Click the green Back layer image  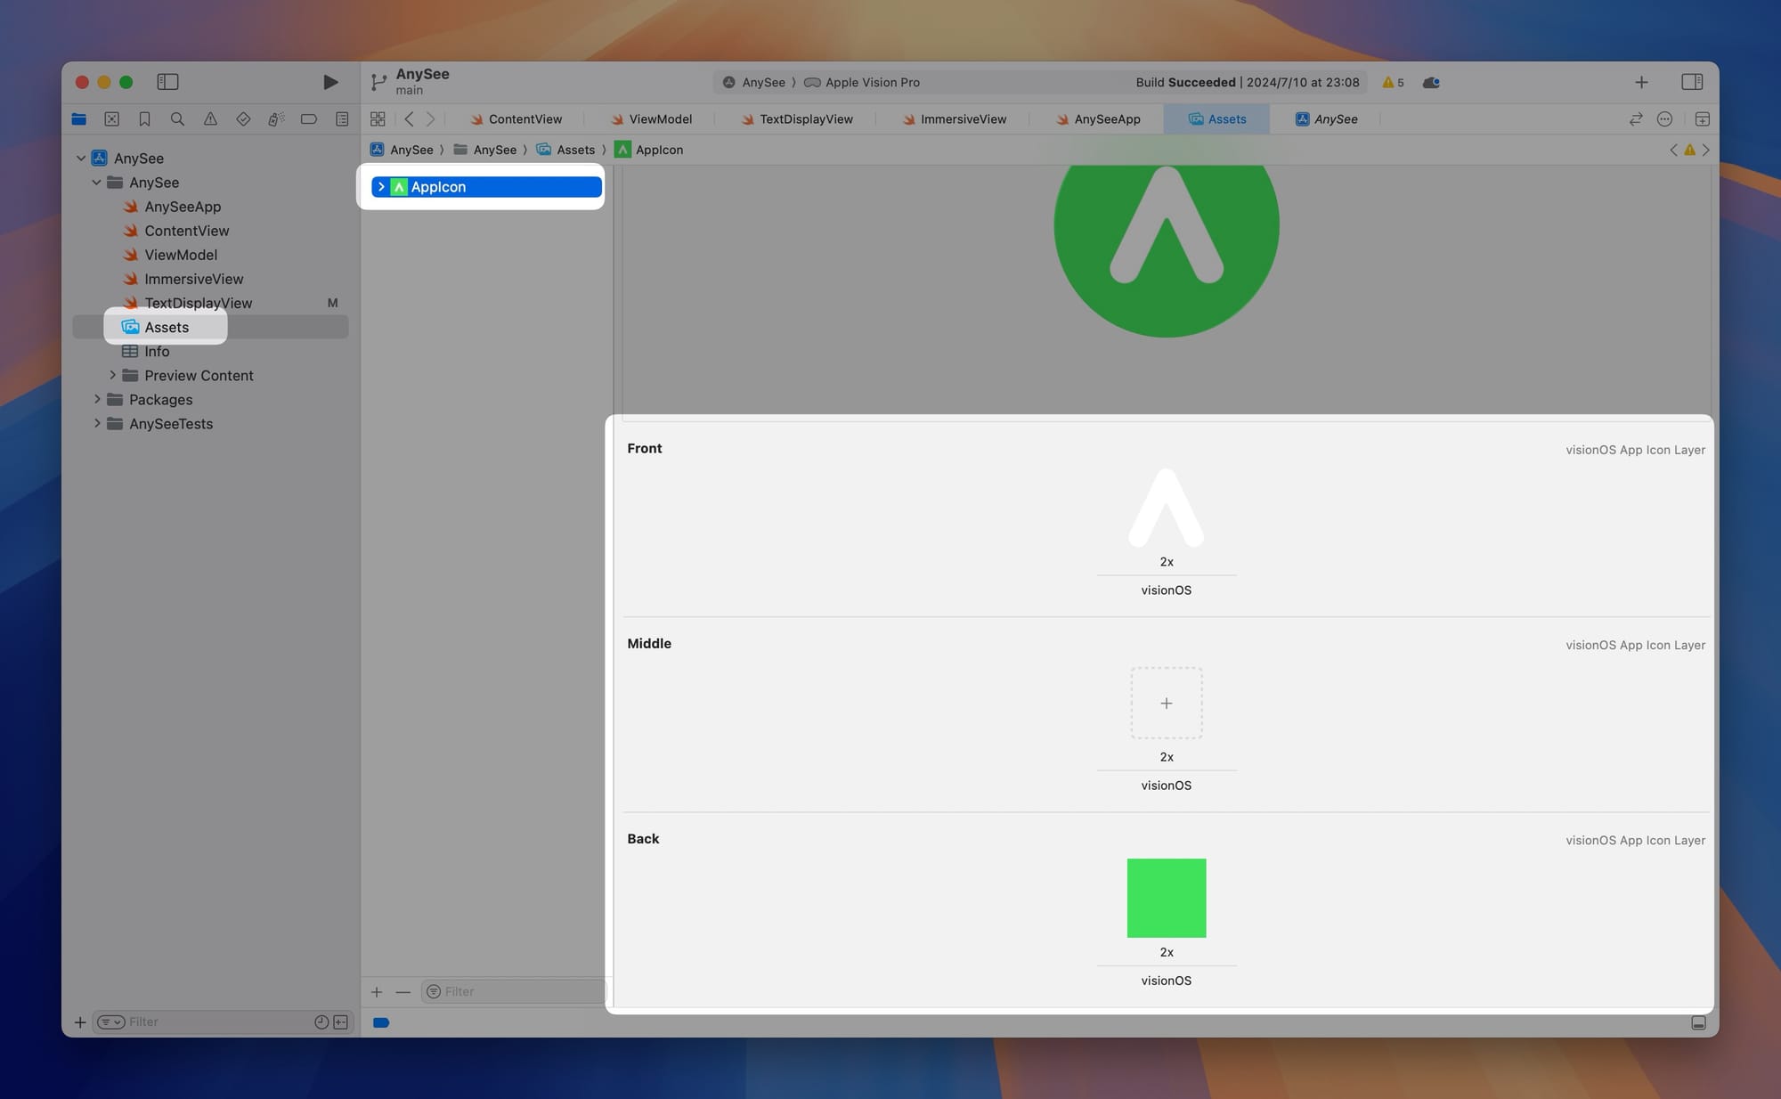click(1166, 898)
